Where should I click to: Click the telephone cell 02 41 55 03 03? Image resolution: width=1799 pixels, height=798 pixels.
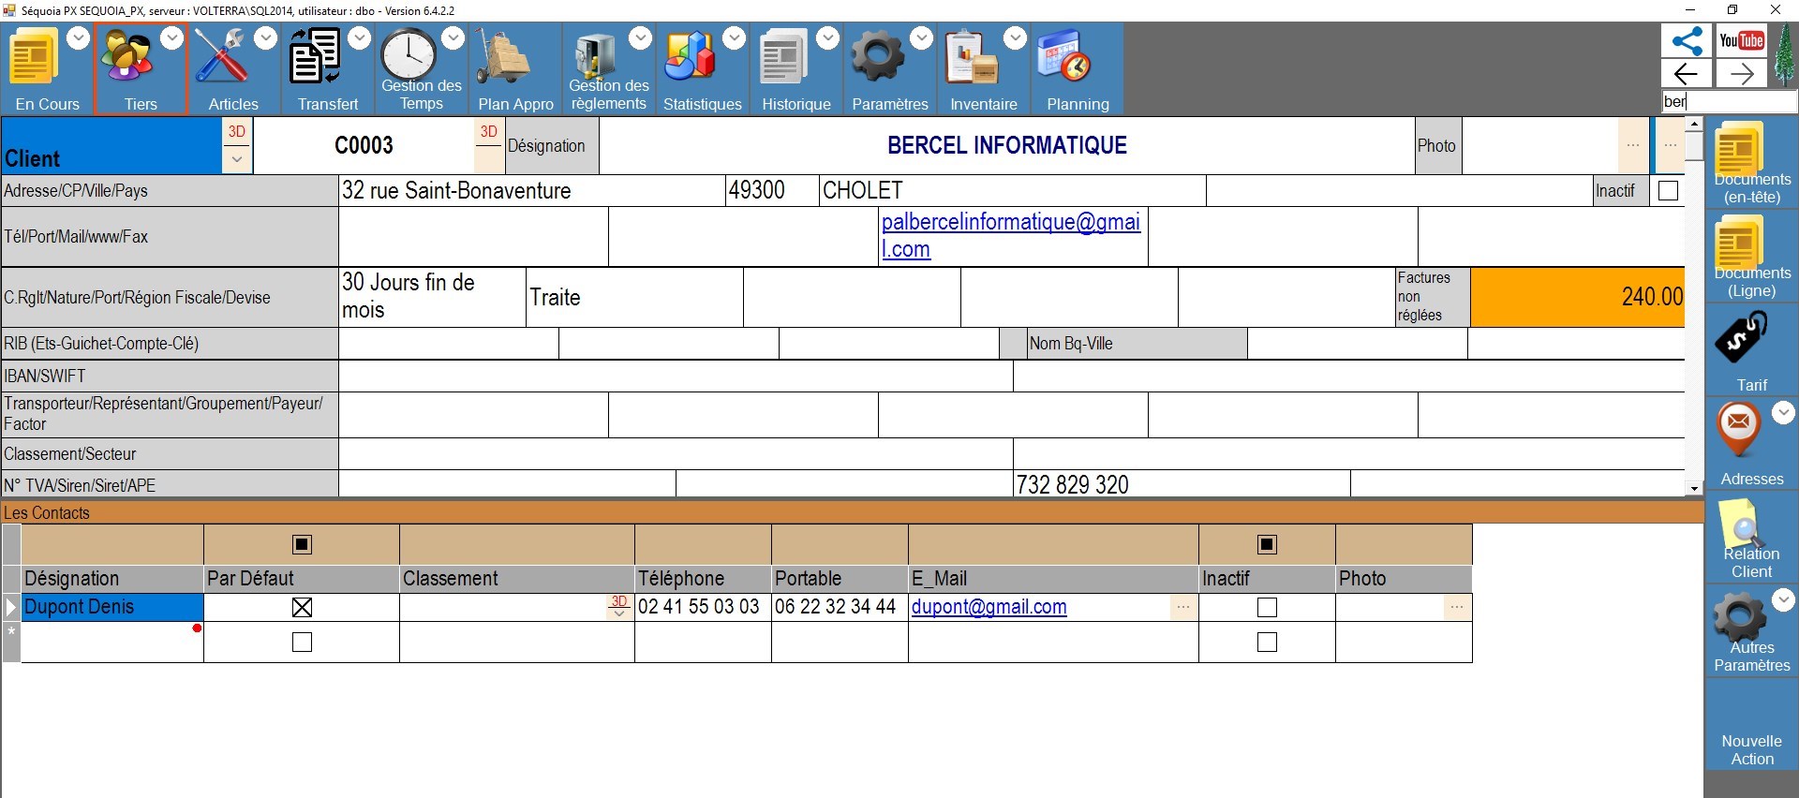(x=703, y=607)
